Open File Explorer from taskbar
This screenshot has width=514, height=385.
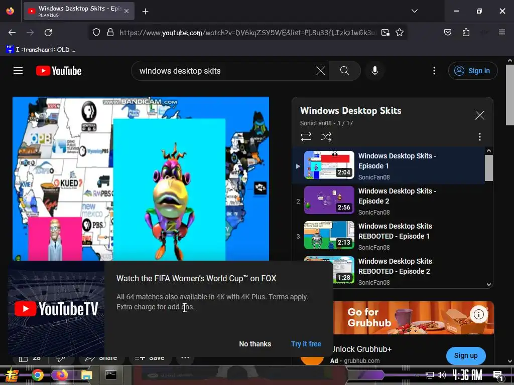click(86, 375)
